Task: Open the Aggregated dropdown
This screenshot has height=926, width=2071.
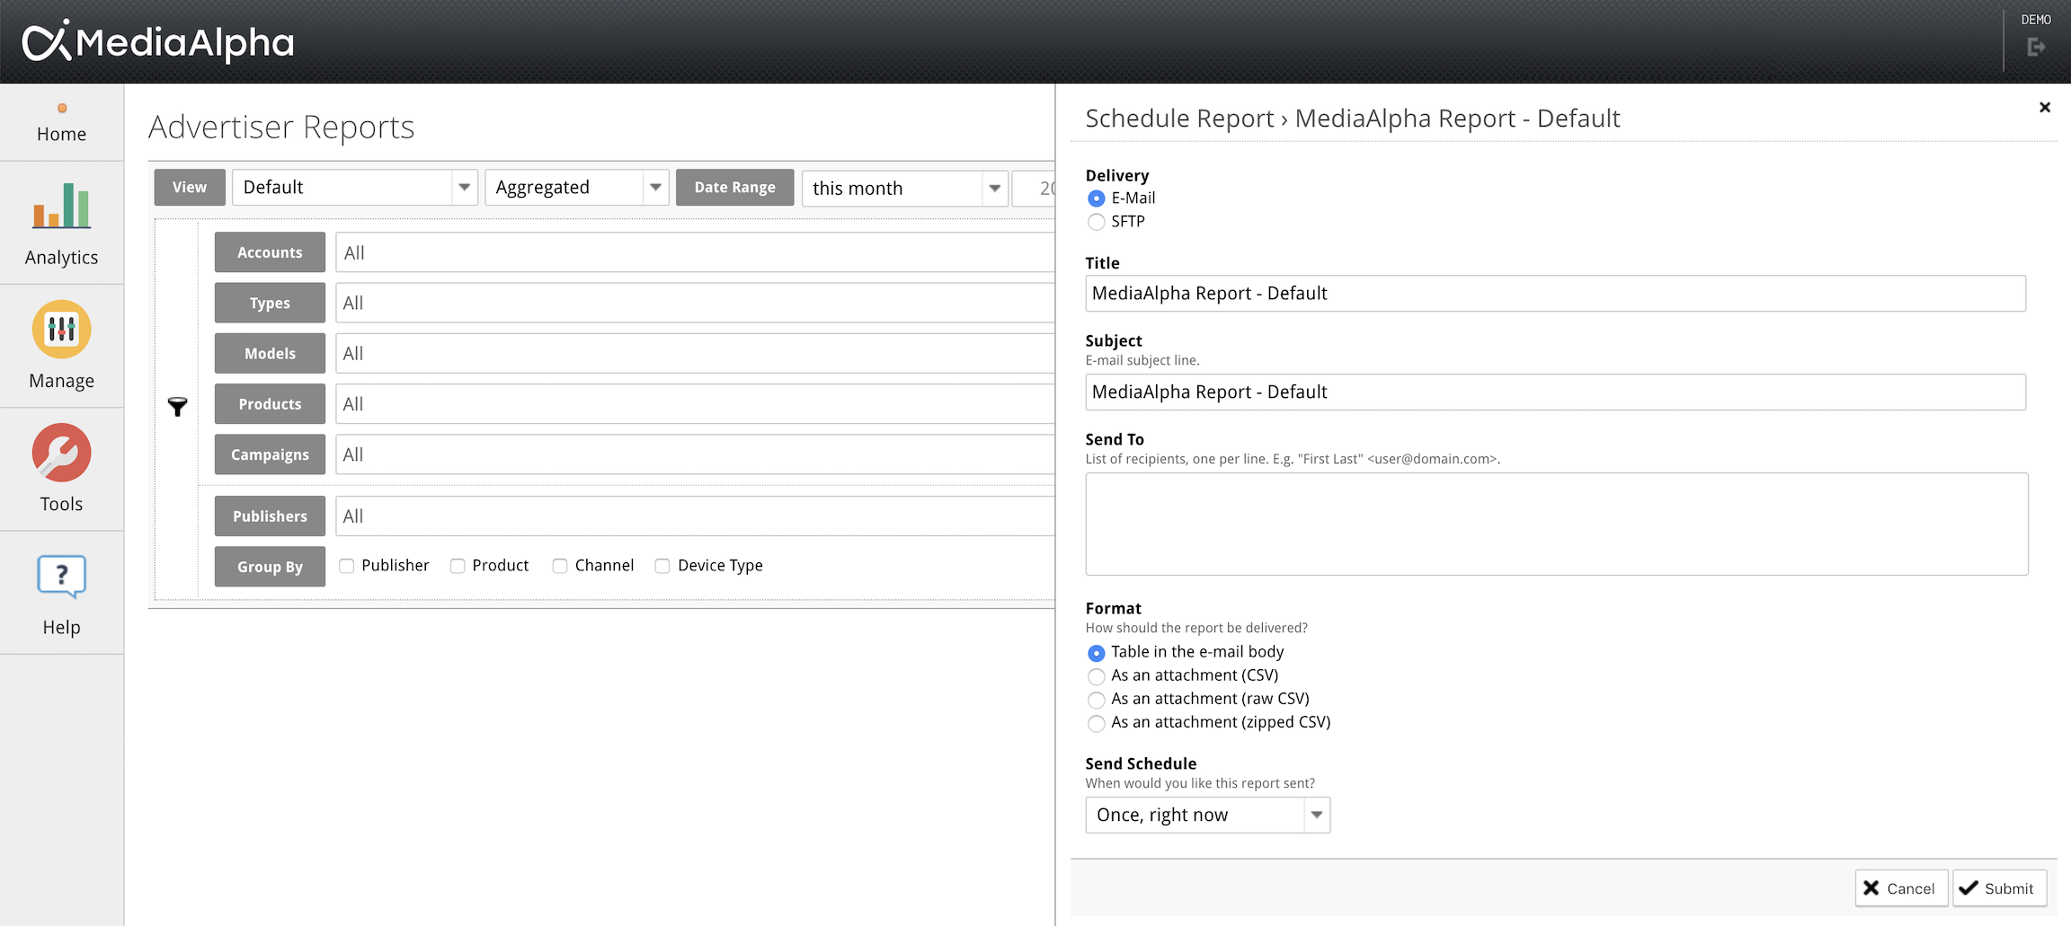Action: (577, 188)
